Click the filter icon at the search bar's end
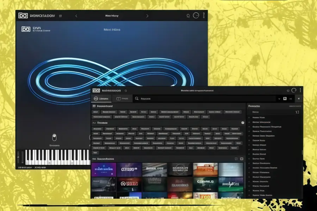Viewport: 317px width, 211px height. click(x=299, y=99)
